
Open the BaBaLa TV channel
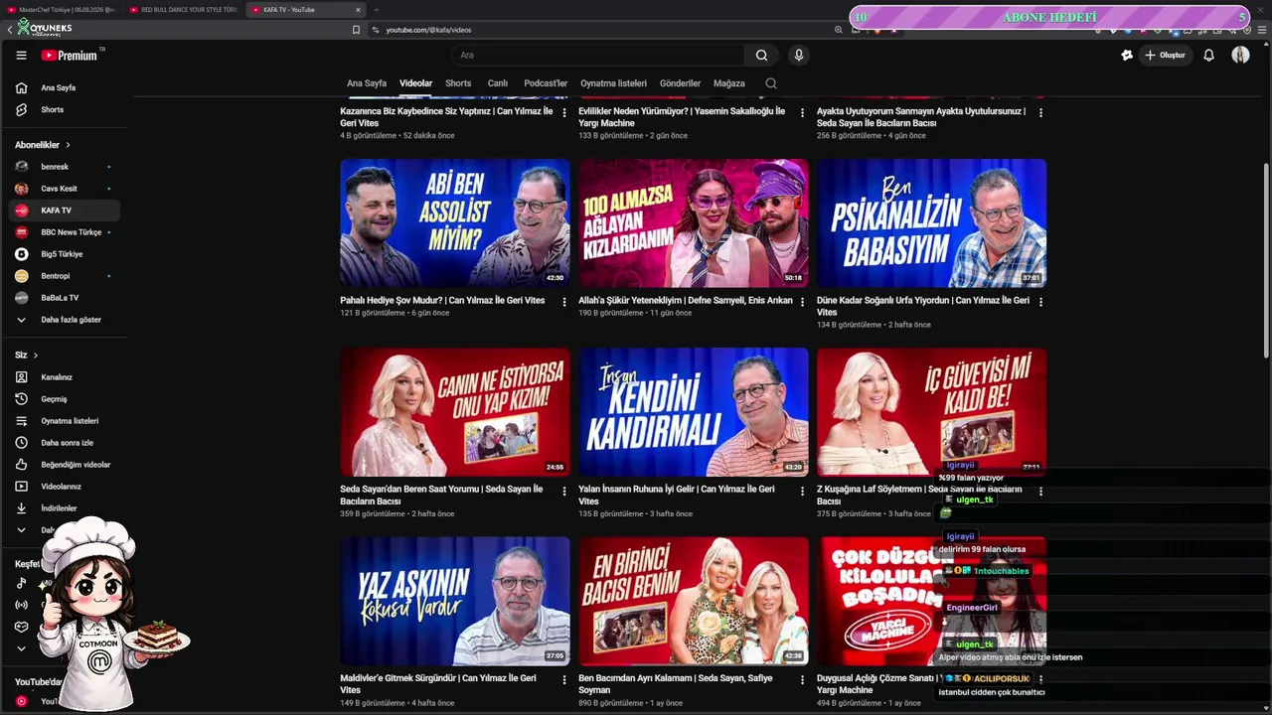tap(65, 298)
